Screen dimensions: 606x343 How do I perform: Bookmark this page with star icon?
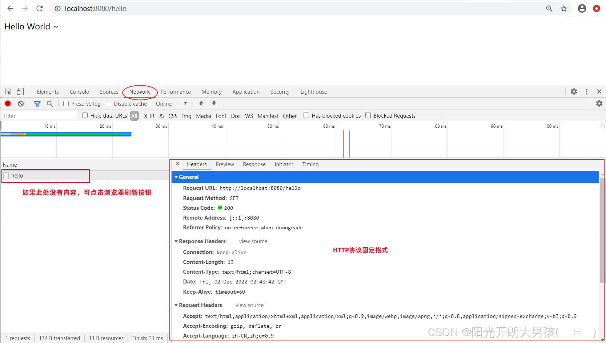coord(564,8)
